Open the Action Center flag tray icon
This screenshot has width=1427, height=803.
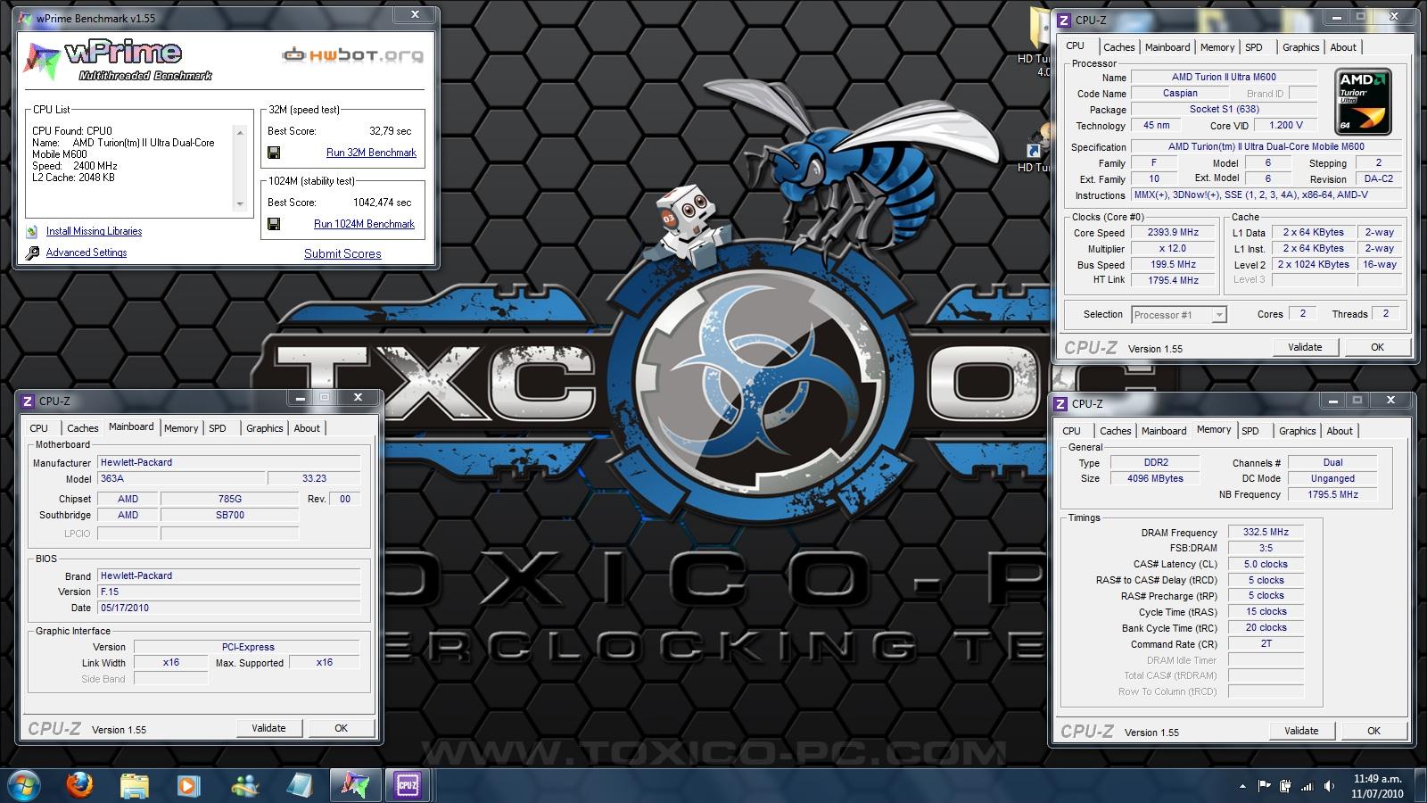[x=1264, y=786]
